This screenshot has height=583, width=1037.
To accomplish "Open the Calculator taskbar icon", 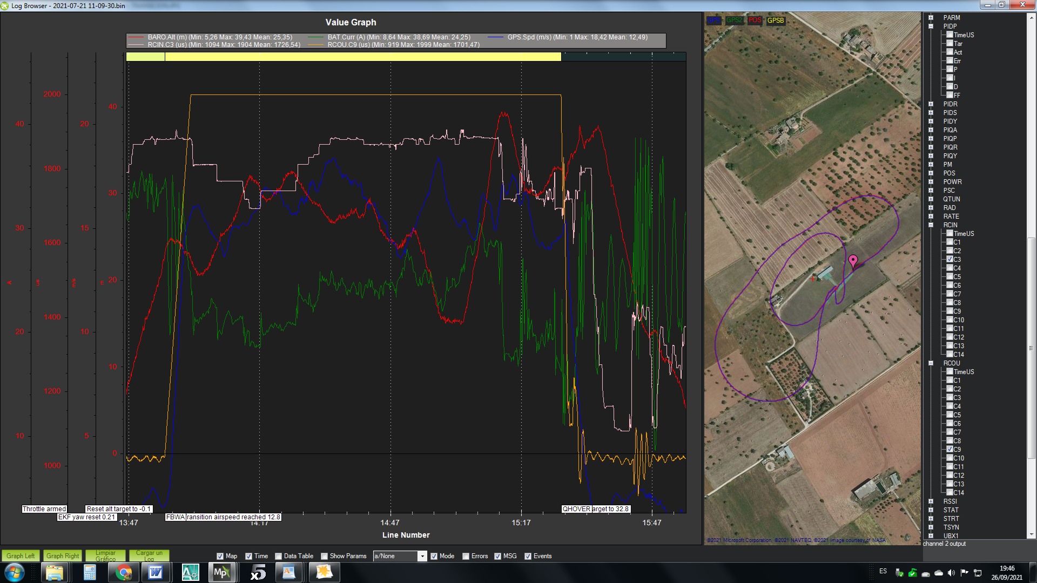I will point(90,572).
